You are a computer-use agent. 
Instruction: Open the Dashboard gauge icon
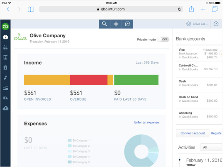[x=5, y=37]
